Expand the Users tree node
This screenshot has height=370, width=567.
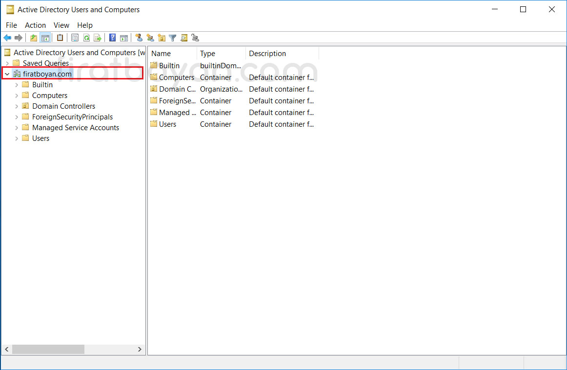pyautogui.click(x=17, y=138)
